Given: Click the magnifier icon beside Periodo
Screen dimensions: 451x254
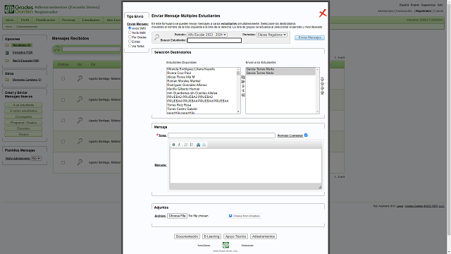Looking at the screenshot, I should click(x=156, y=37).
